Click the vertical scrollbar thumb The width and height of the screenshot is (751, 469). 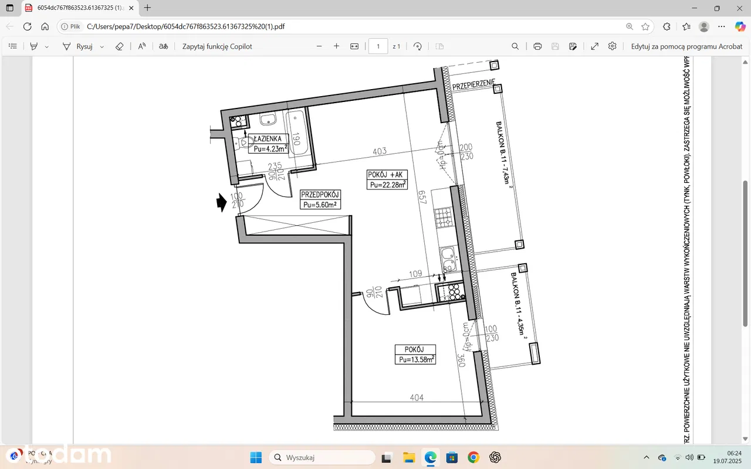point(746,253)
